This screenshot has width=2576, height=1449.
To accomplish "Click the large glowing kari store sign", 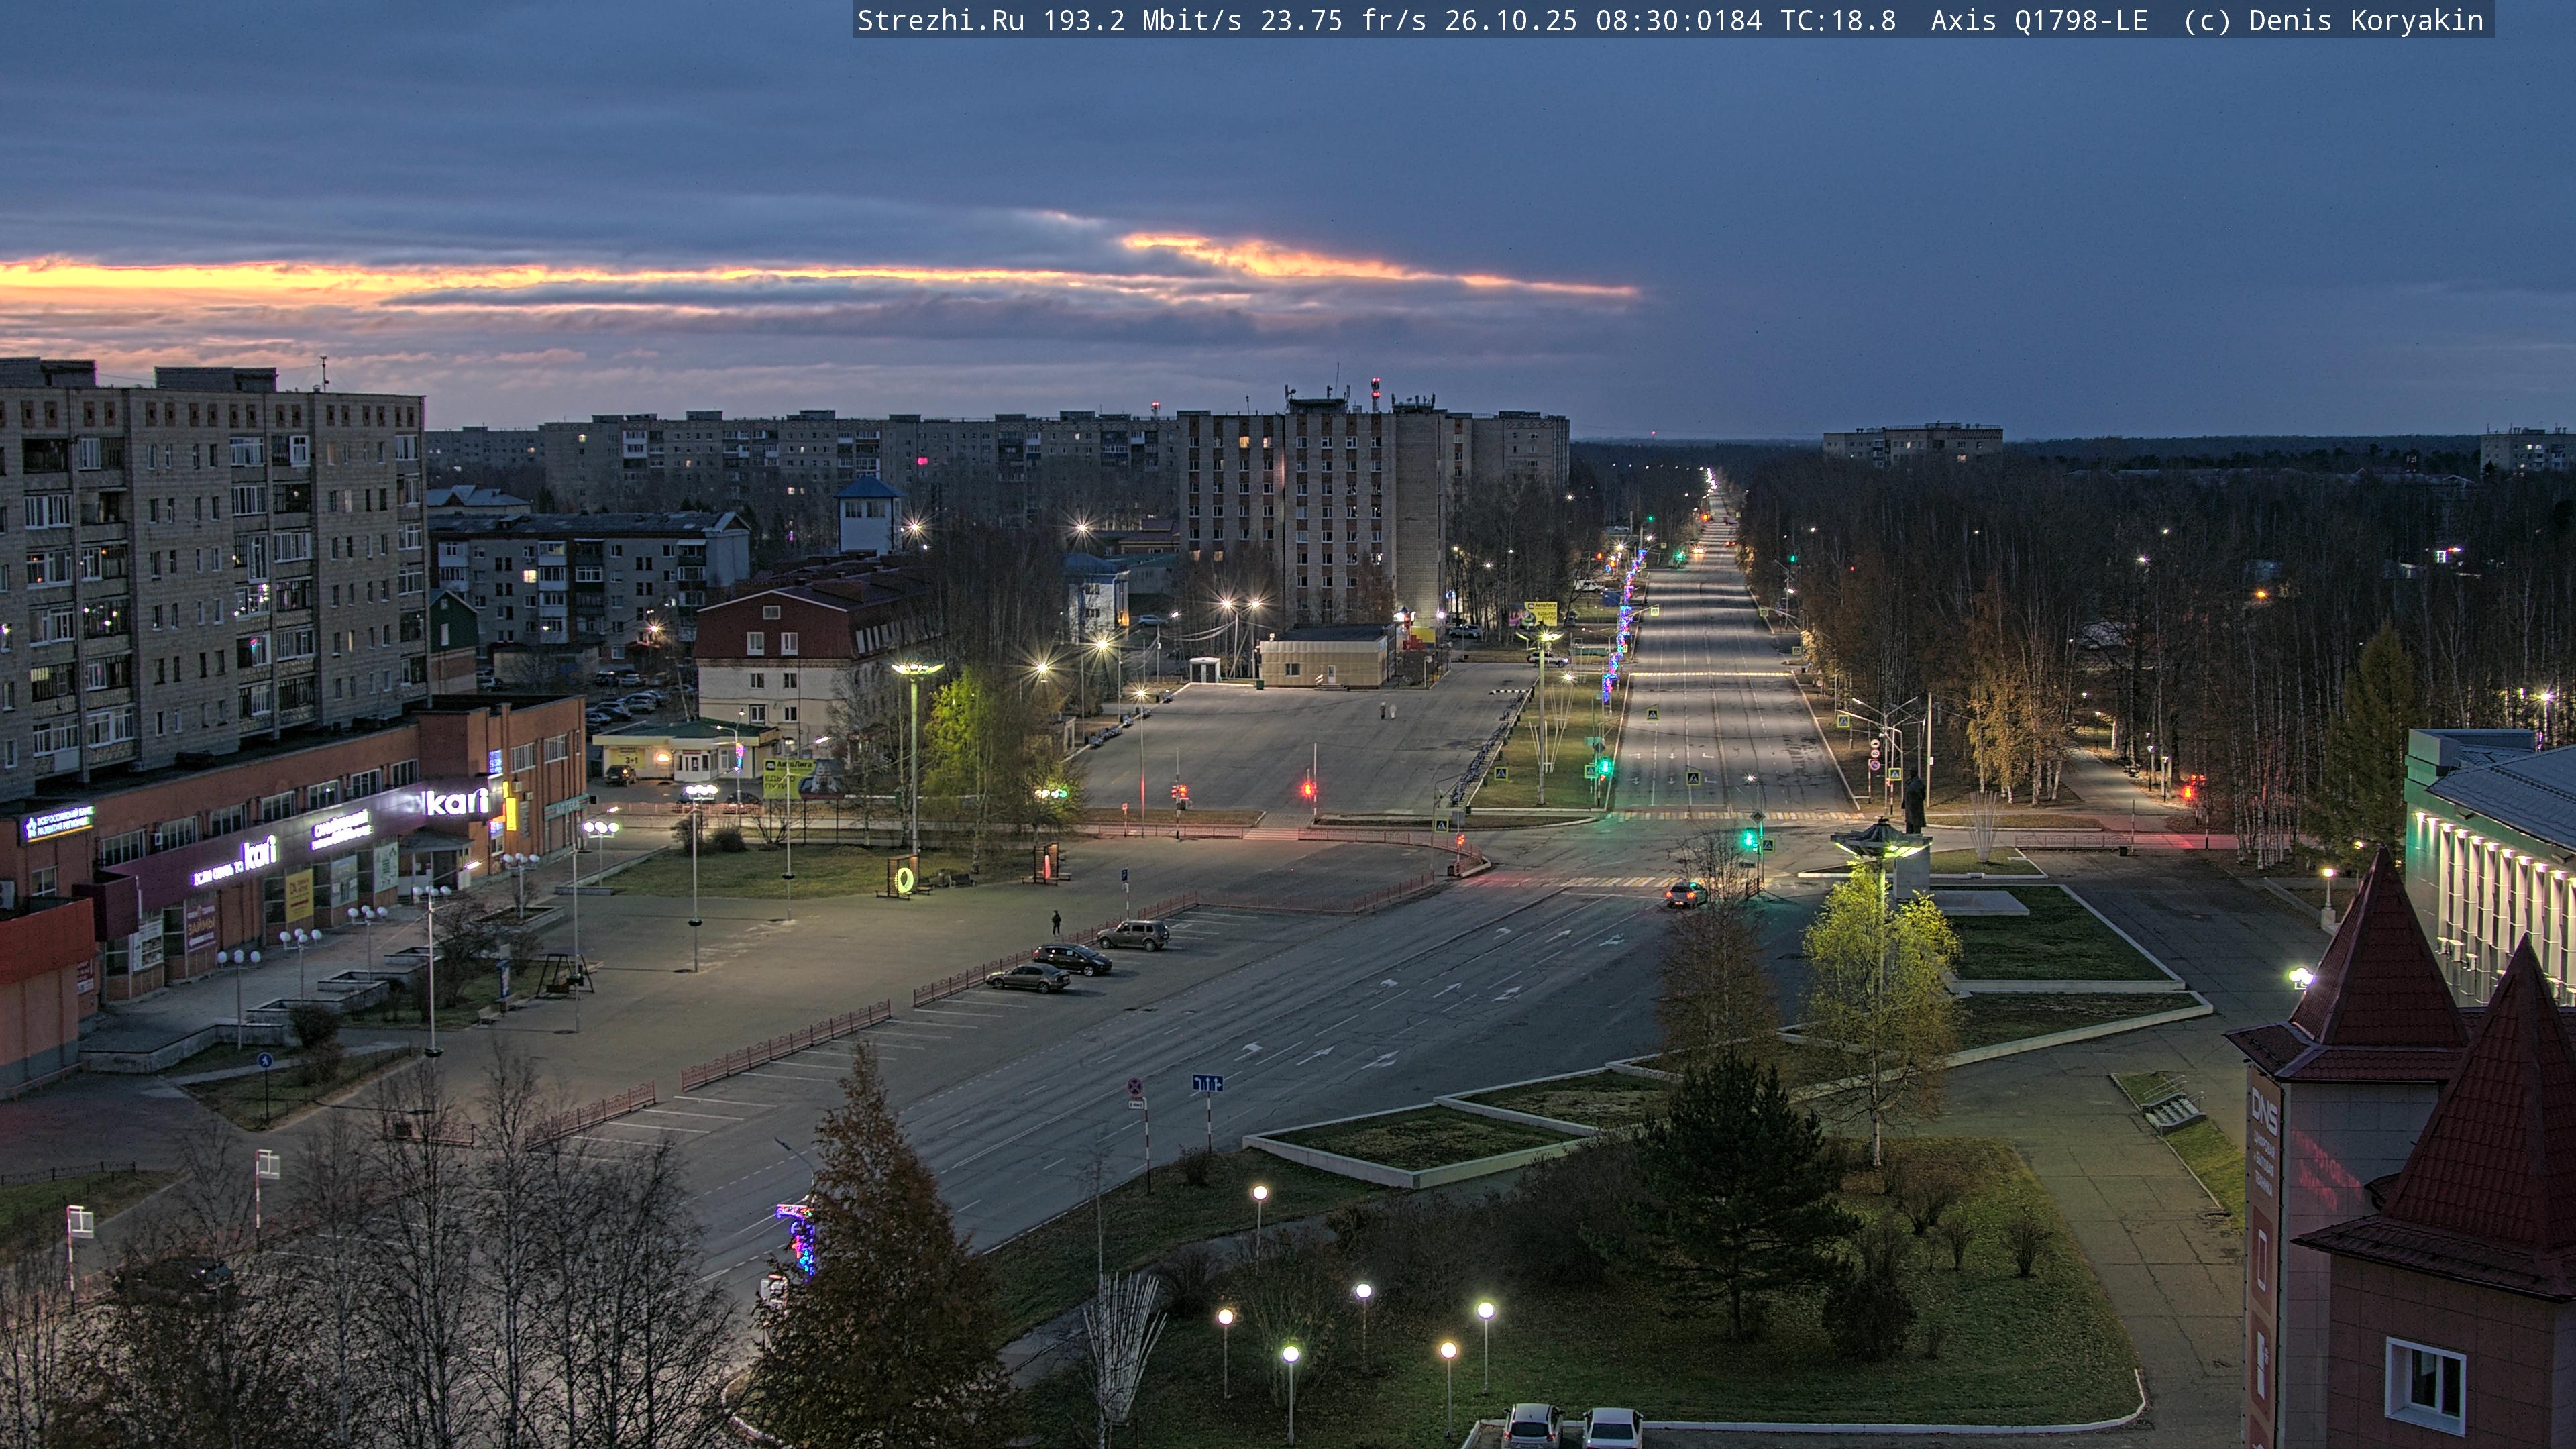I will tap(458, 802).
